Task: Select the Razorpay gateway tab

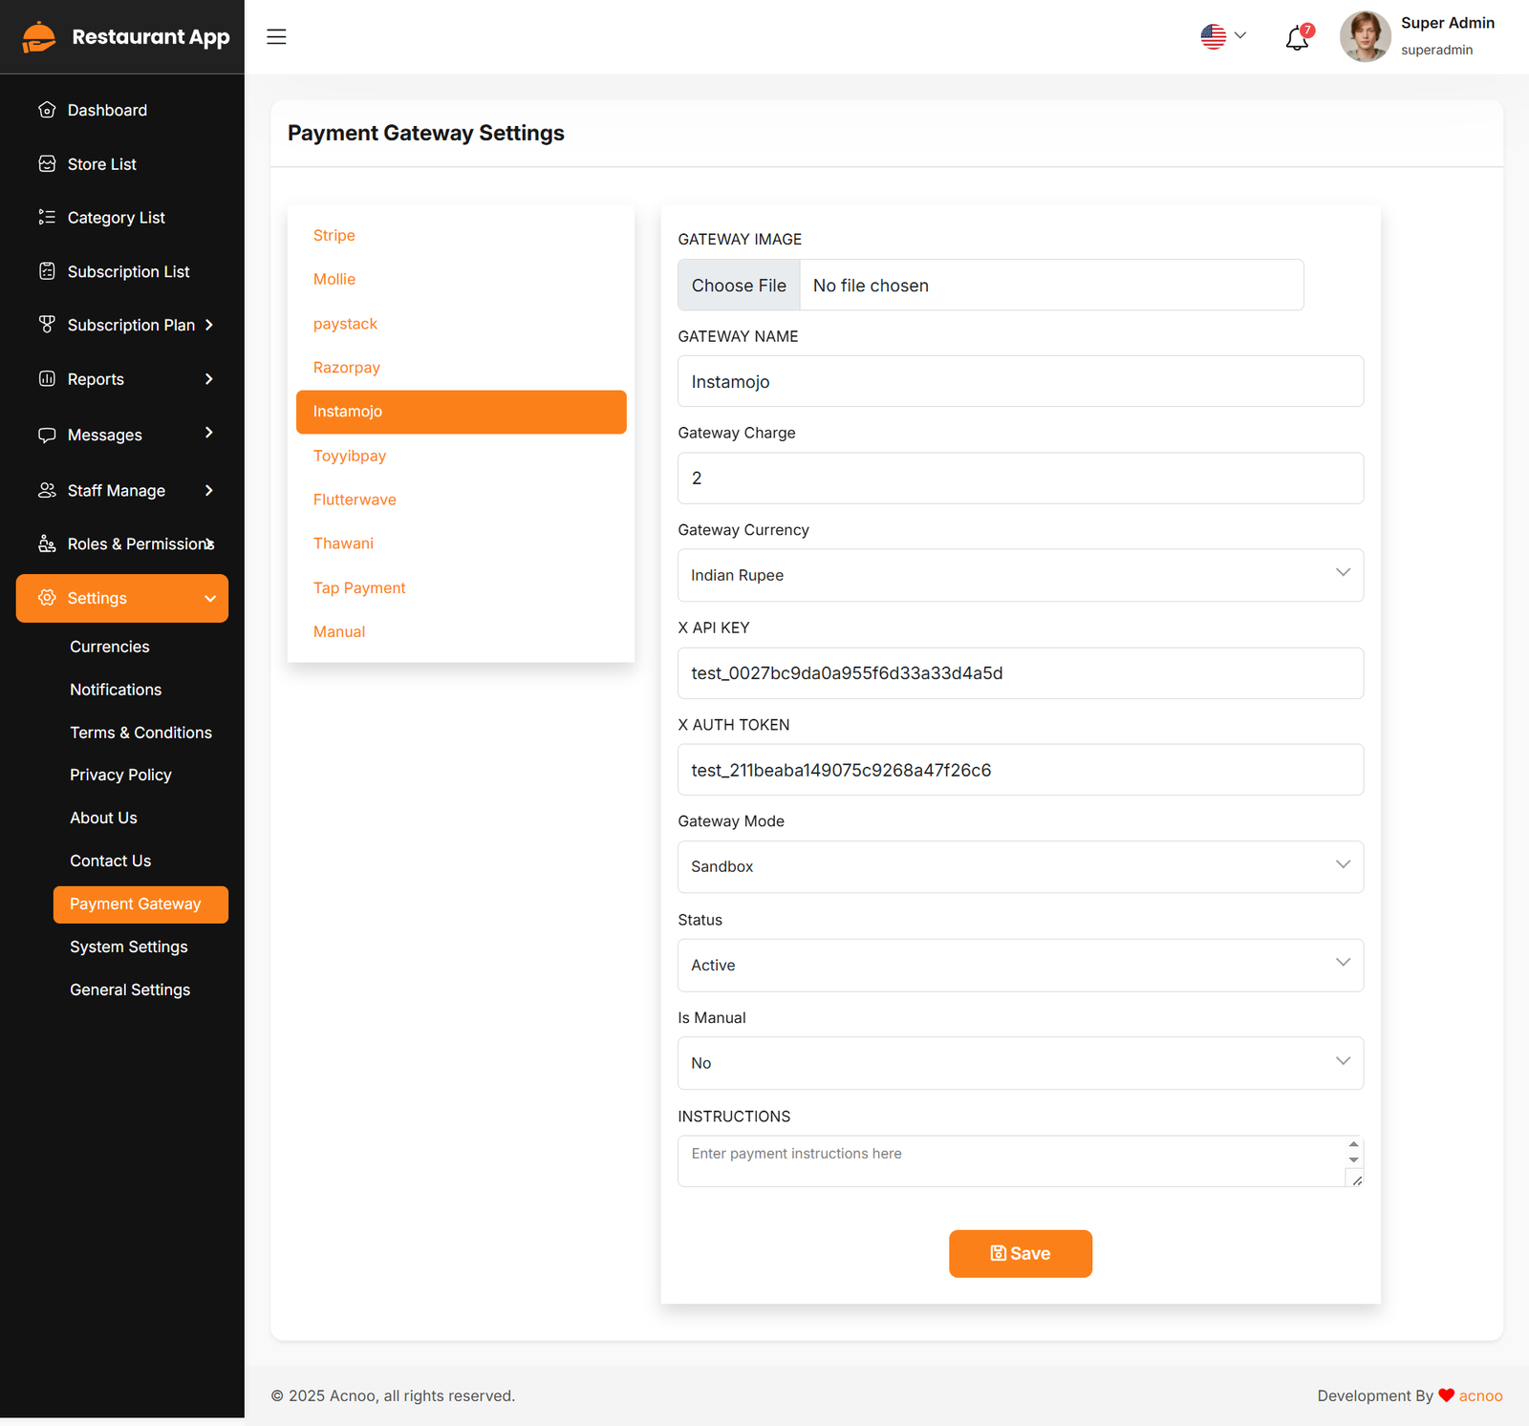Action: (347, 368)
